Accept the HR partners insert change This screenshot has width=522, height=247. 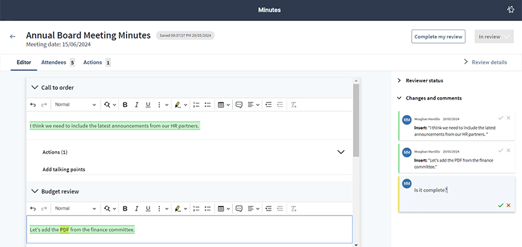(x=500, y=118)
